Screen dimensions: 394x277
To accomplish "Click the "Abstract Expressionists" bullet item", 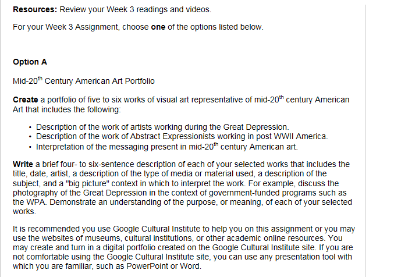I will tap(182, 137).
